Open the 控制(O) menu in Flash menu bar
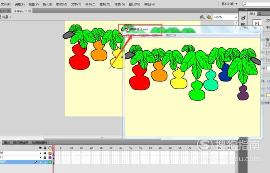This screenshot has height=173, width=270. 105,4
